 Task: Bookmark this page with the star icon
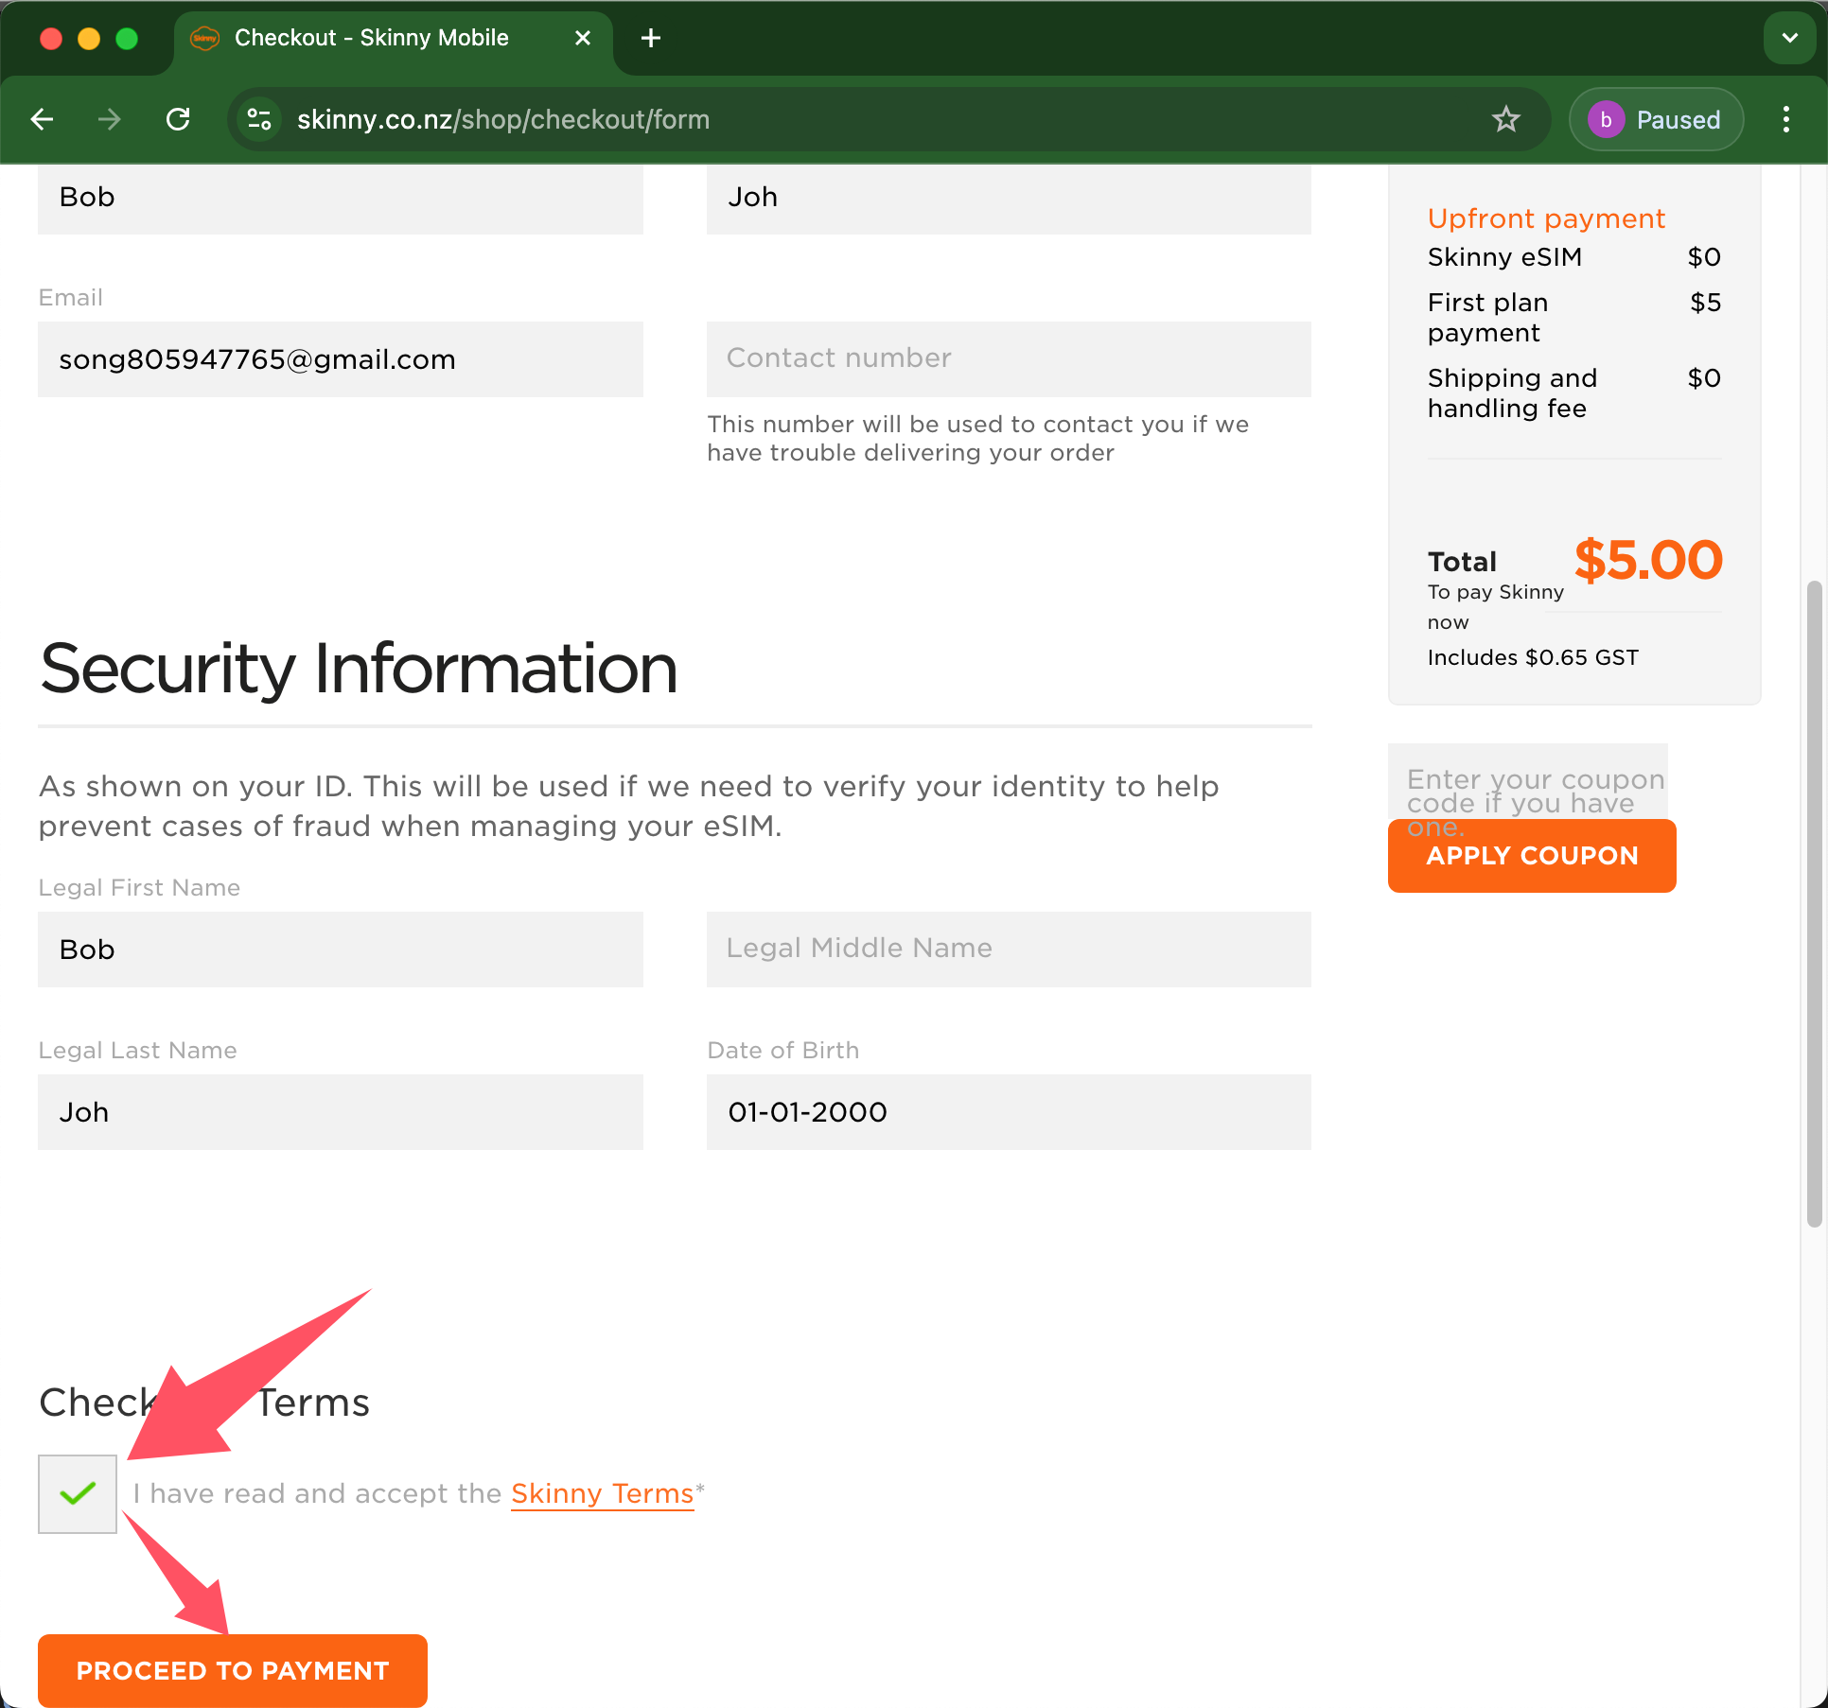1505,119
